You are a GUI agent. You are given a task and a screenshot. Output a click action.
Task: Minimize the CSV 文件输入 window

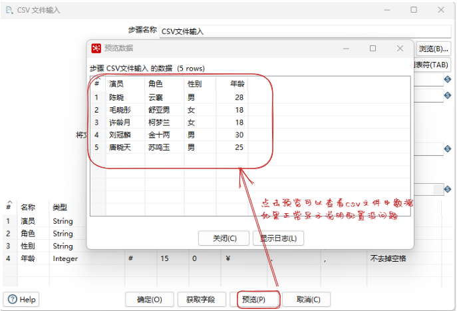(387, 10)
